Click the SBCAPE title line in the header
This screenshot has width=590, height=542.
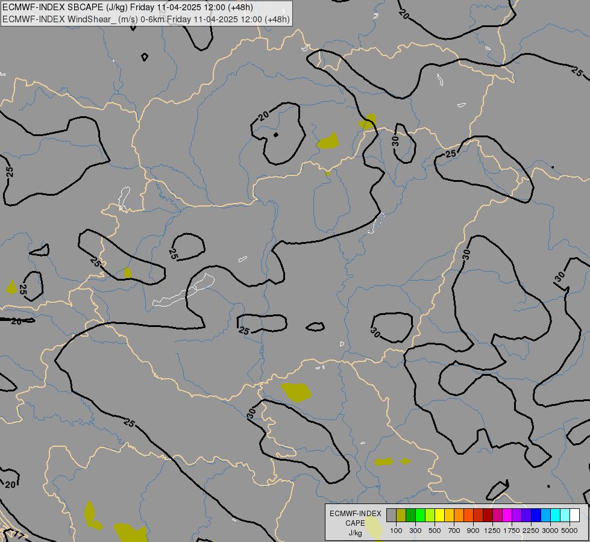[128, 7]
